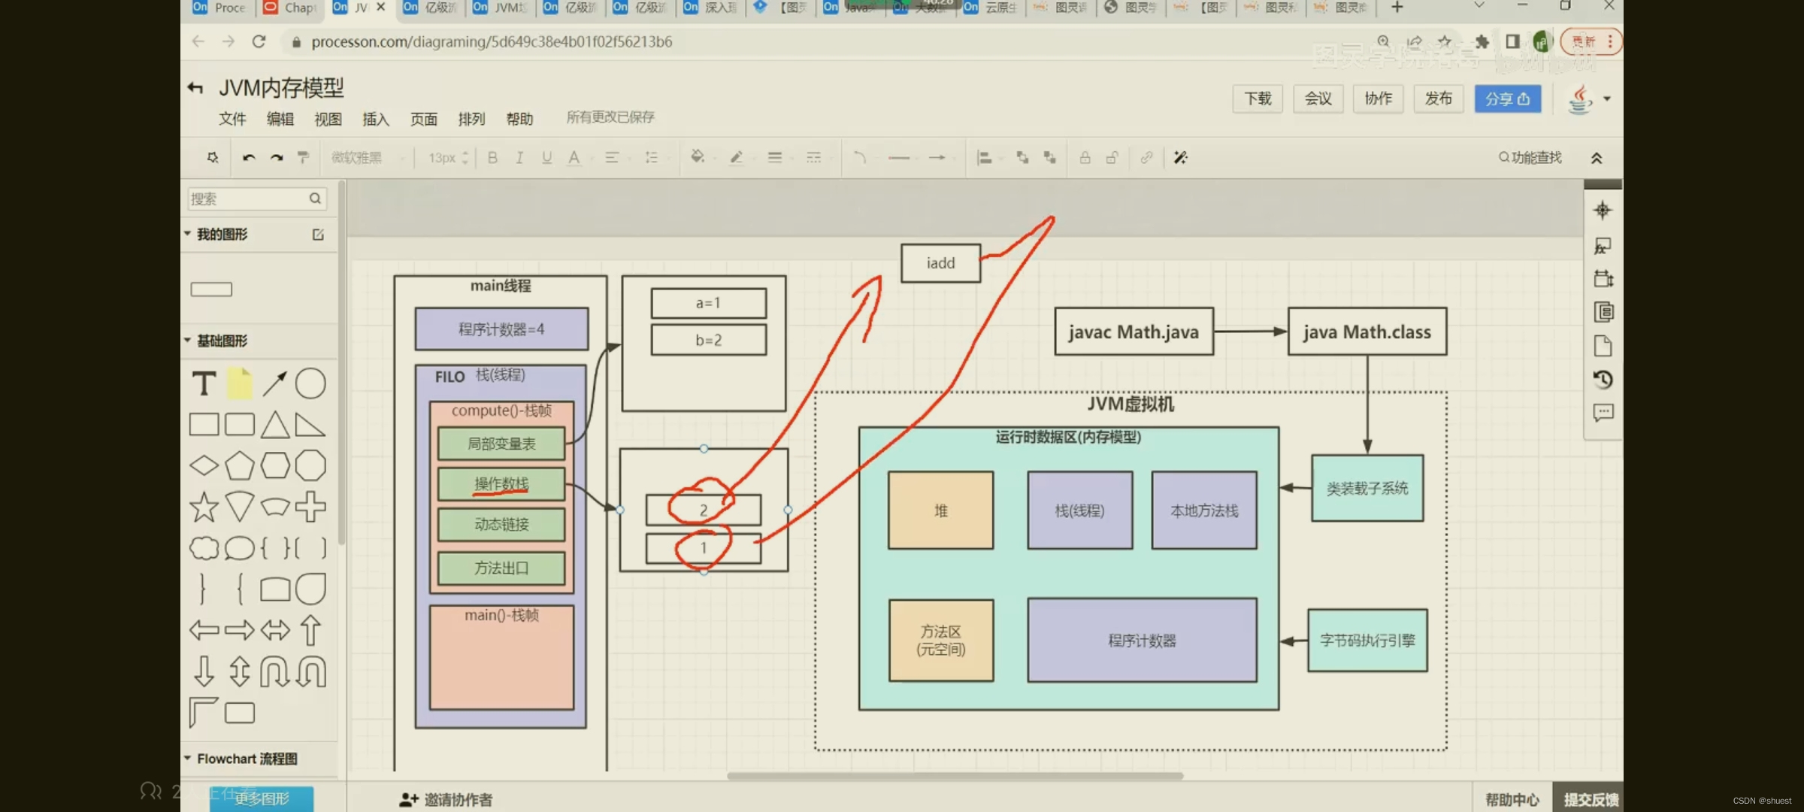Activate the format painter brush

303,157
